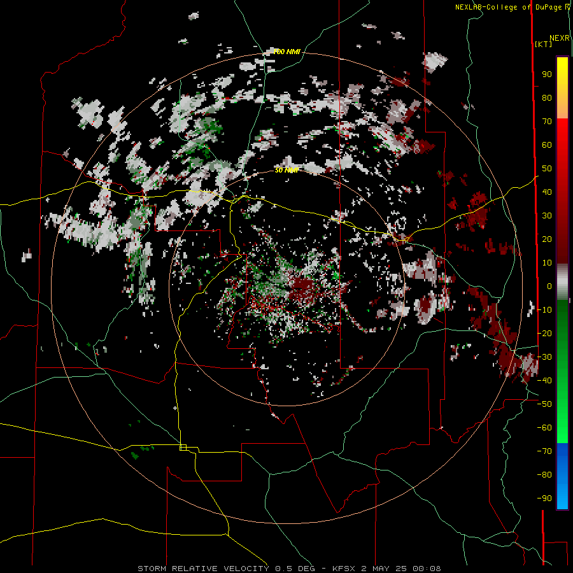573x573 pixels.
Task: Select the 100 NMI range ring label
Action: coord(287,52)
